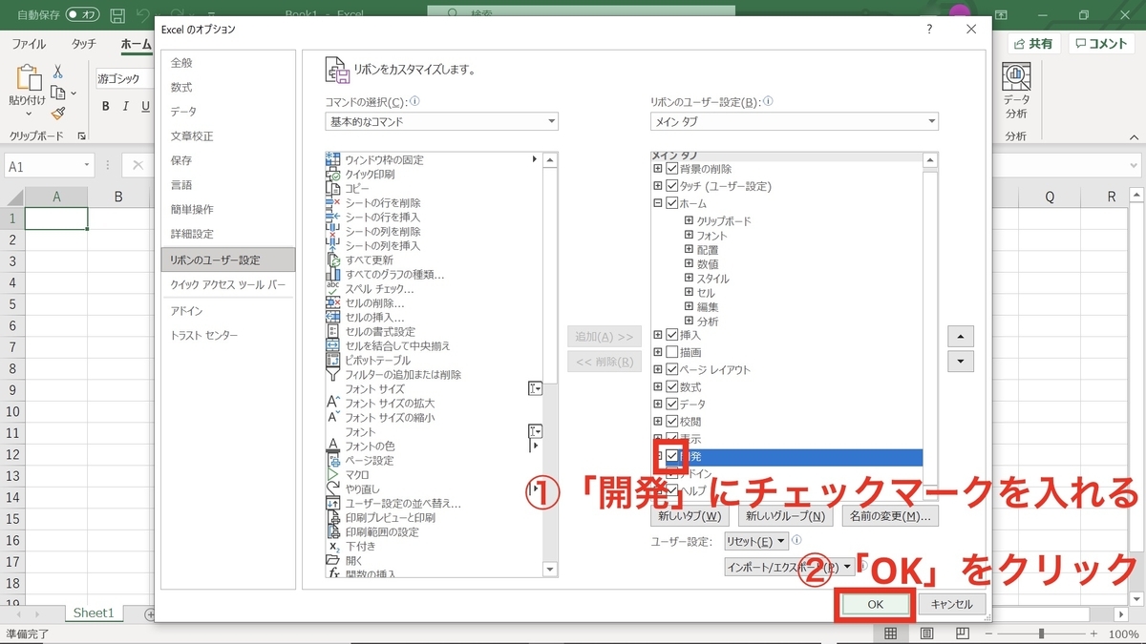Uncheck the タッチ (ユーザー設定) checkbox
This screenshot has width=1146, height=644.
pos(672,186)
